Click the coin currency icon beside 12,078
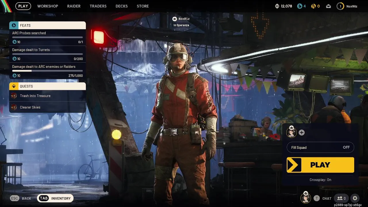 tap(277, 6)
